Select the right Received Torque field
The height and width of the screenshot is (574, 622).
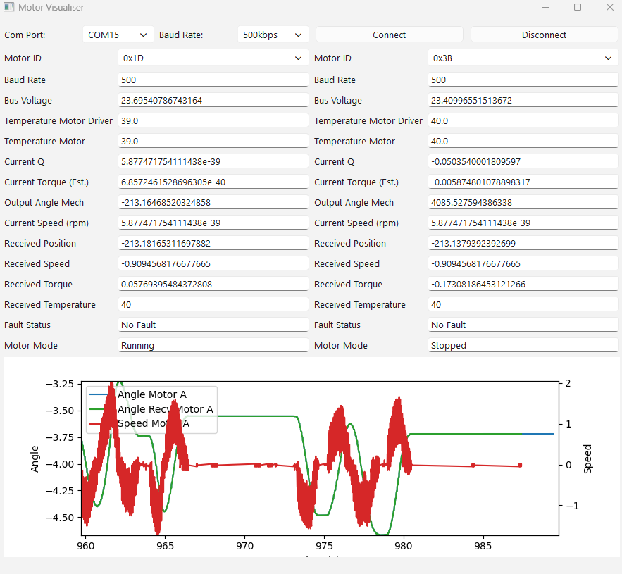(523, 285)
